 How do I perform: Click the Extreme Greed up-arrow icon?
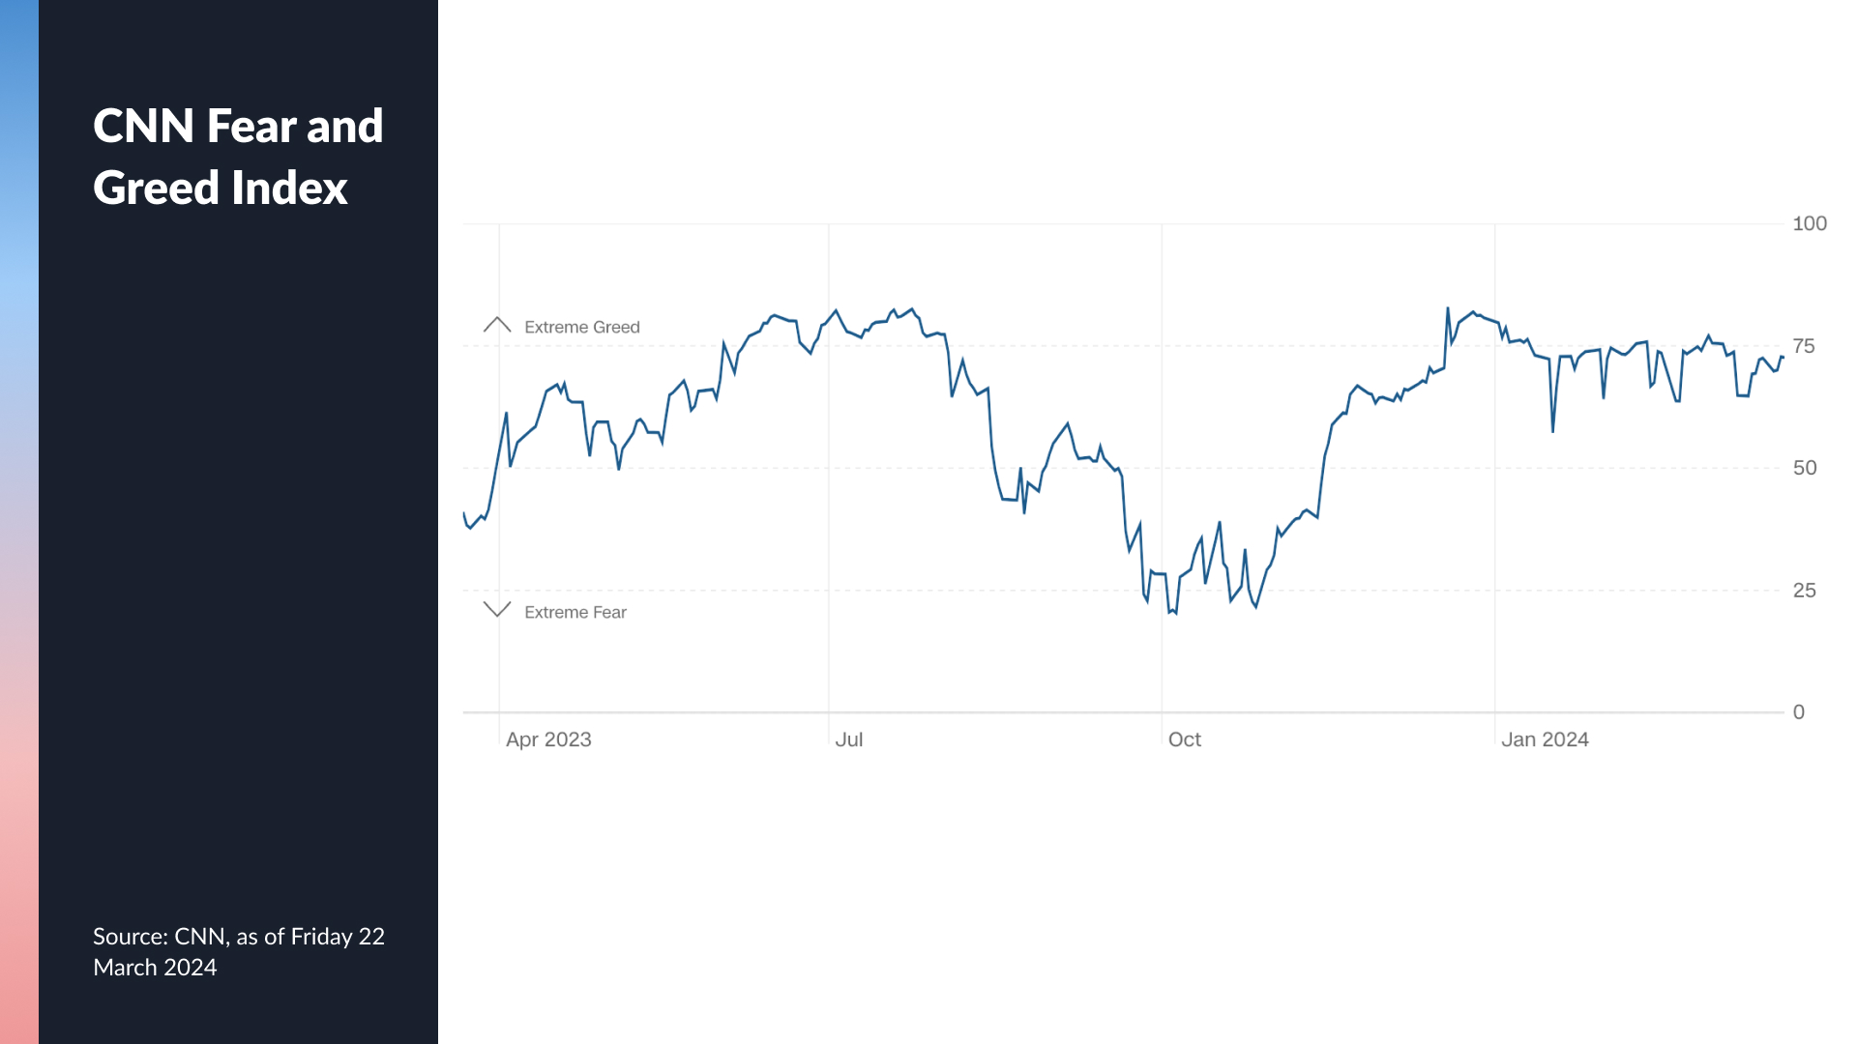click(x=497, y=325)
